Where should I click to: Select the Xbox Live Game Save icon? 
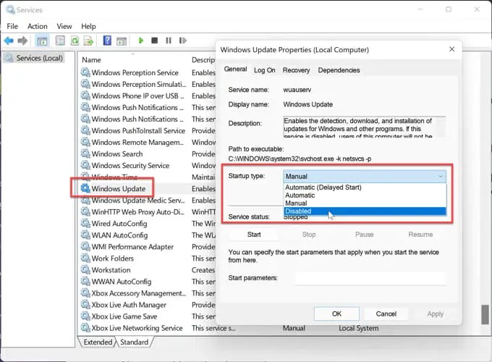pyautogui.click(x=85, y=316)
